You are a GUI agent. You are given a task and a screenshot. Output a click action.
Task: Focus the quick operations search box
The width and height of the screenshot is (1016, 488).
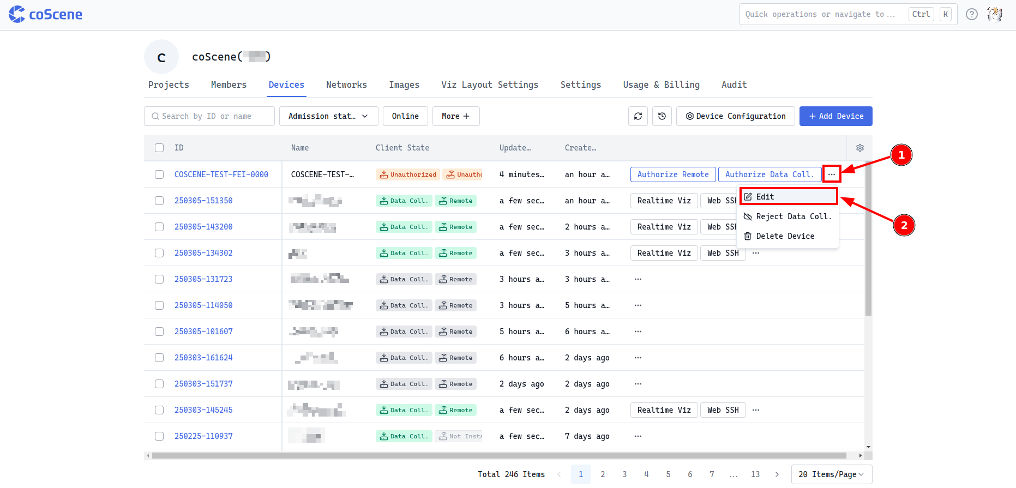coord(848,14)
